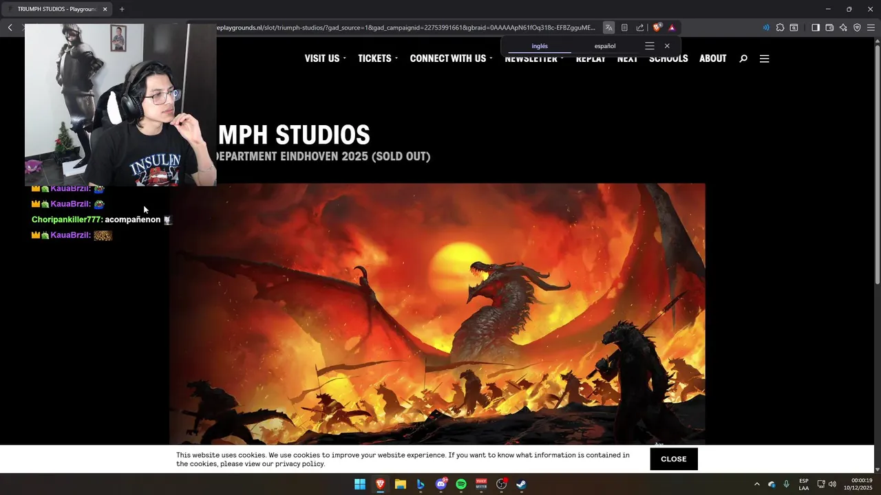
Task: Click the Brave VPN shield icon
Action: click(857, 27)
